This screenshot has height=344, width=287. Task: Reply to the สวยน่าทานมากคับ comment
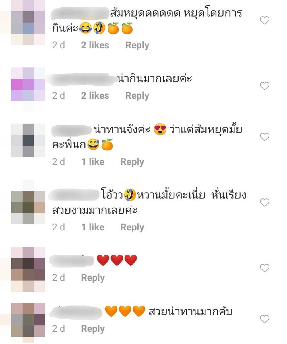[x=93, y=329]
